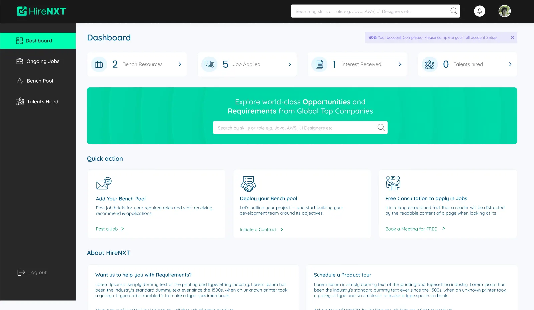Click the About HireNXT section title
Viewport: 534px width, 310px height.
tap(108, 253)
